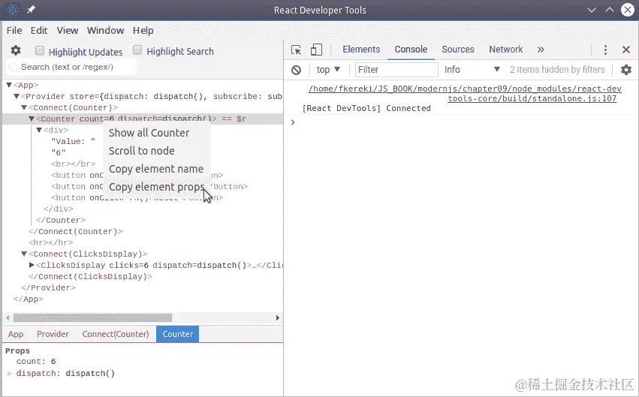Click the scrollbar left arrow

[8, 317]
